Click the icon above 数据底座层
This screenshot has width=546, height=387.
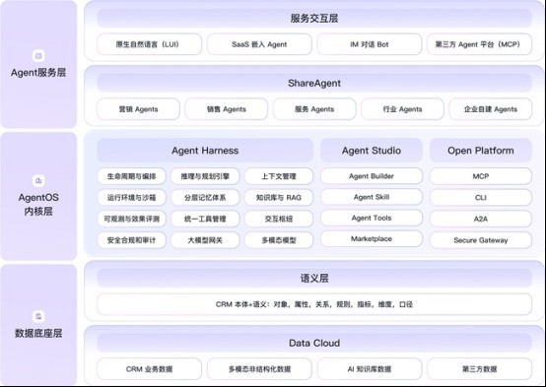38,316
